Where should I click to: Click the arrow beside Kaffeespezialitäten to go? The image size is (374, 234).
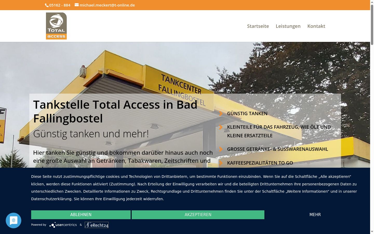tap(221, 163)
